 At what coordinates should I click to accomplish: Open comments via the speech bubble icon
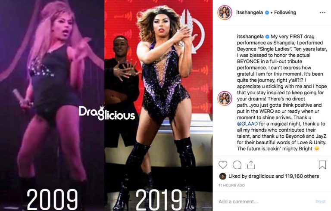pyautogui.click(x=237, y=165)
